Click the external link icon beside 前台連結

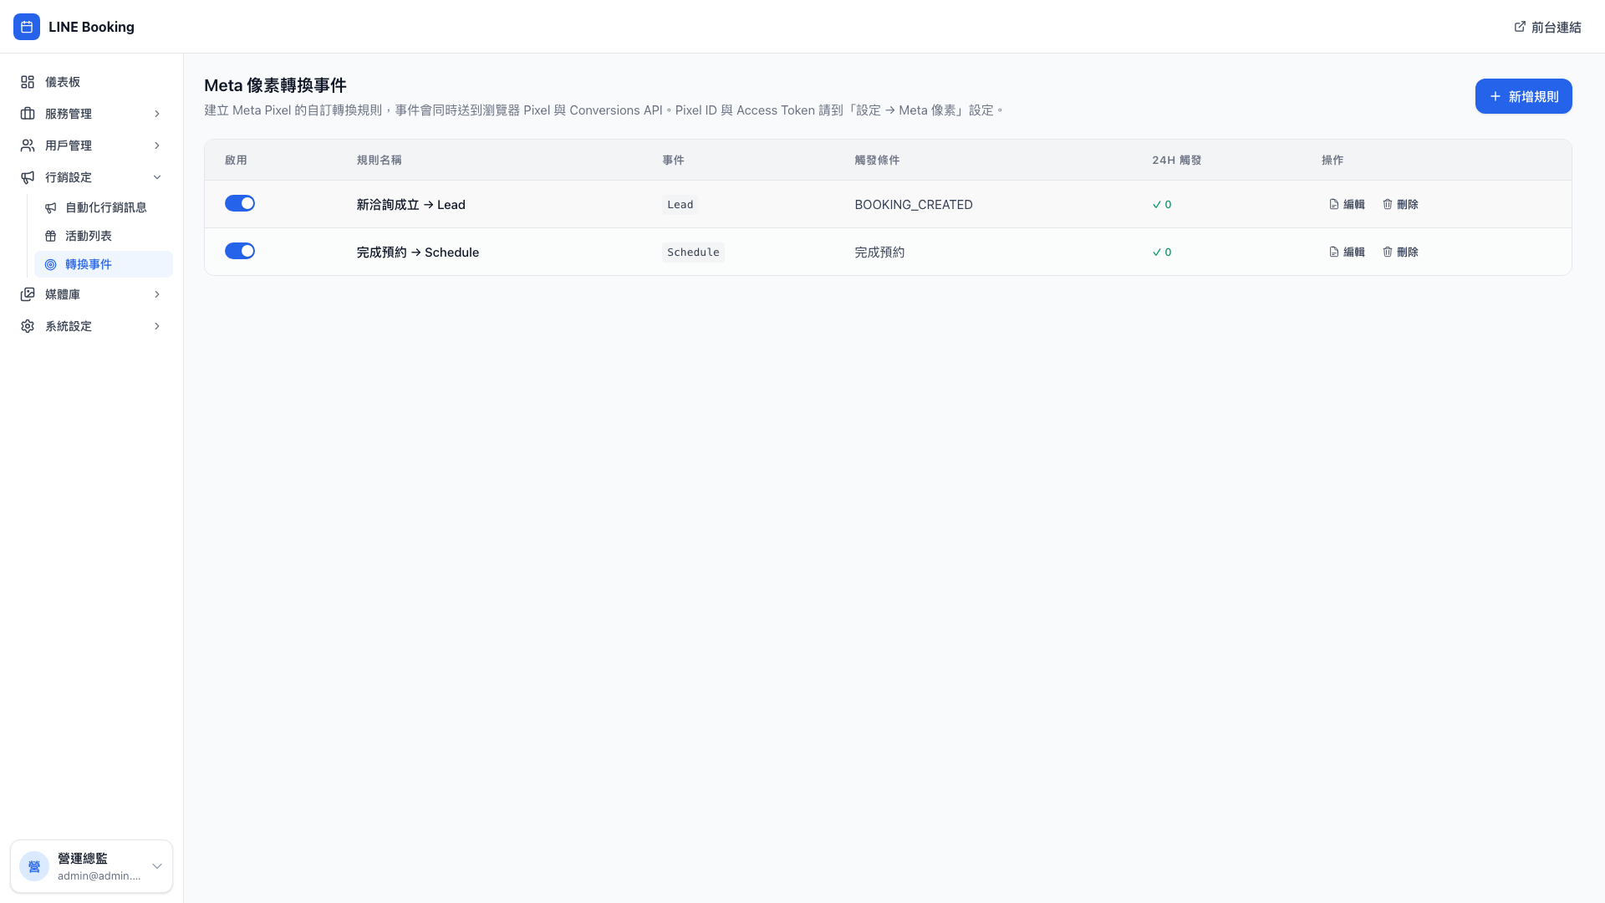coord(1520,27)
